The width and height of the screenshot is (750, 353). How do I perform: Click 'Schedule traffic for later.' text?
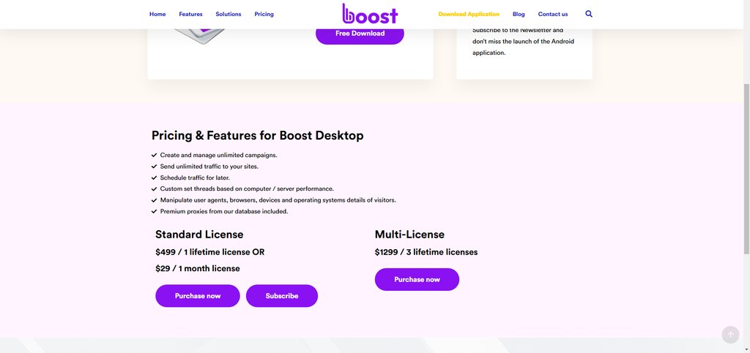pos(195,178)
